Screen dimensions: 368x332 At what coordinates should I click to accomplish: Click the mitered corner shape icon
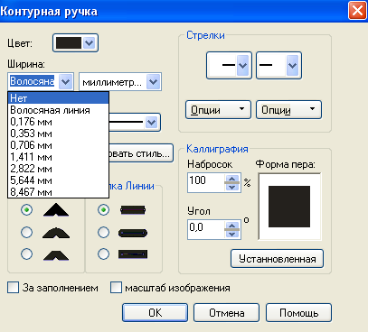click(x=56, y=209)
